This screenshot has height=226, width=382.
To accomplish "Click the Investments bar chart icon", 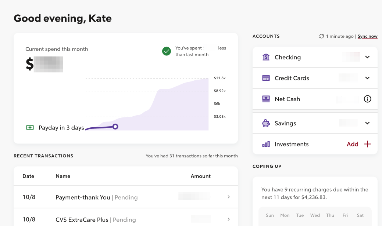I will coord(266,144).
